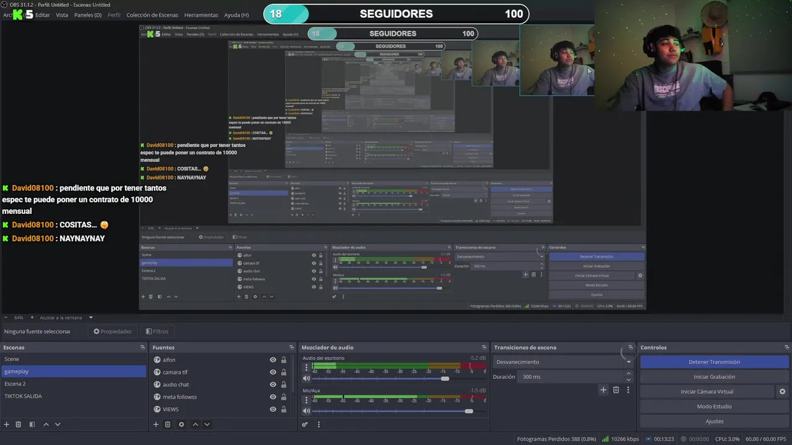This screenshot has width=792, height=445.
Task: Move selected scene up with arrow icon
Action: coord(46,425)
